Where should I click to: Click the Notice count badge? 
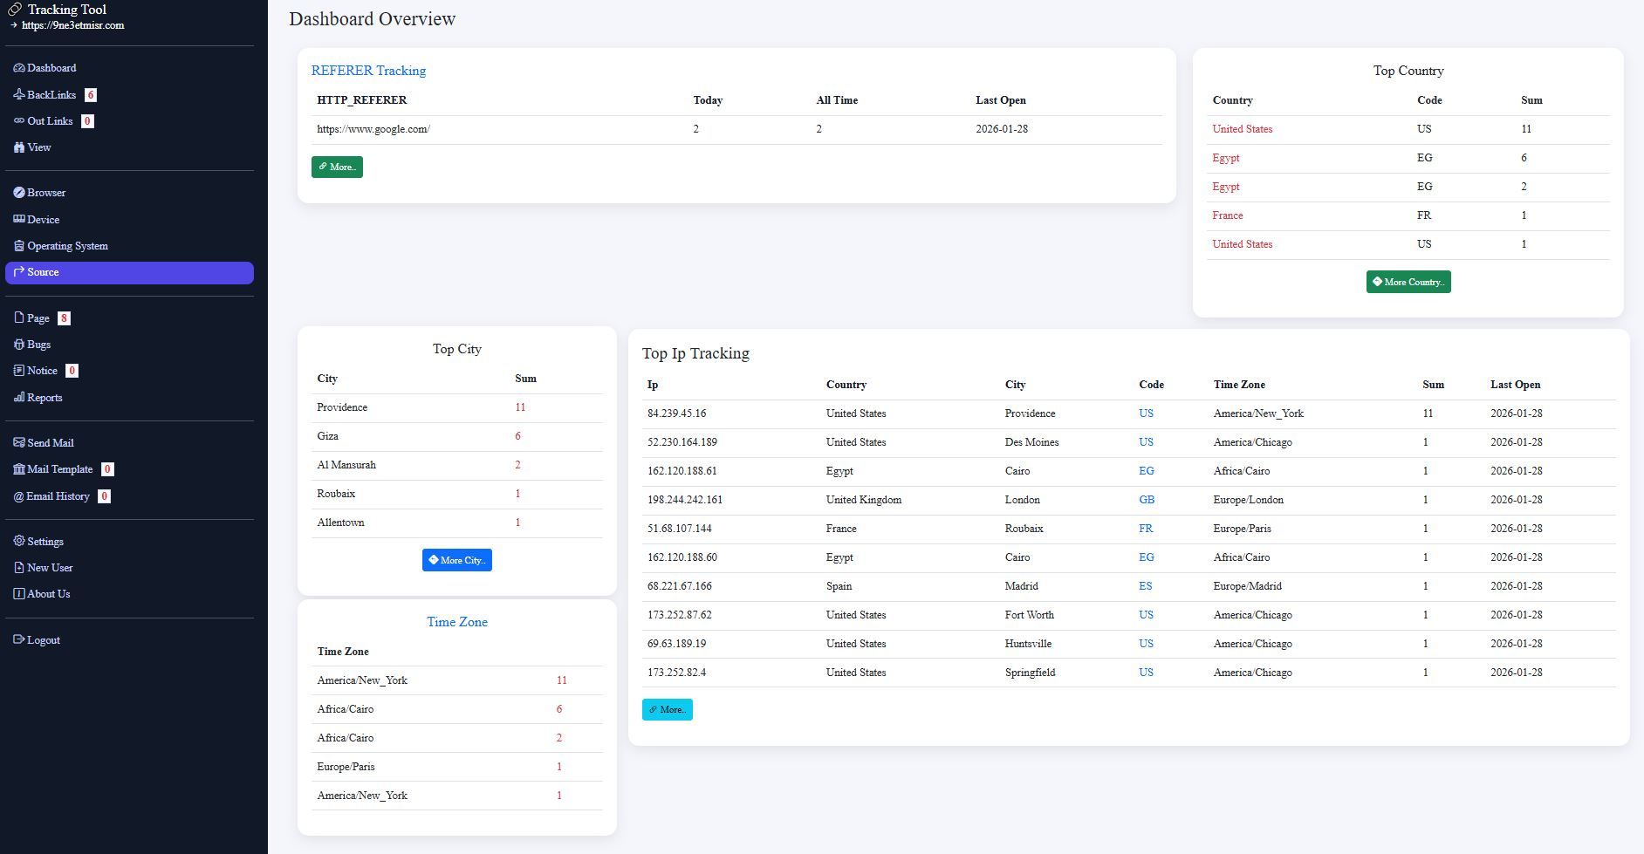[x=72, y=371]
